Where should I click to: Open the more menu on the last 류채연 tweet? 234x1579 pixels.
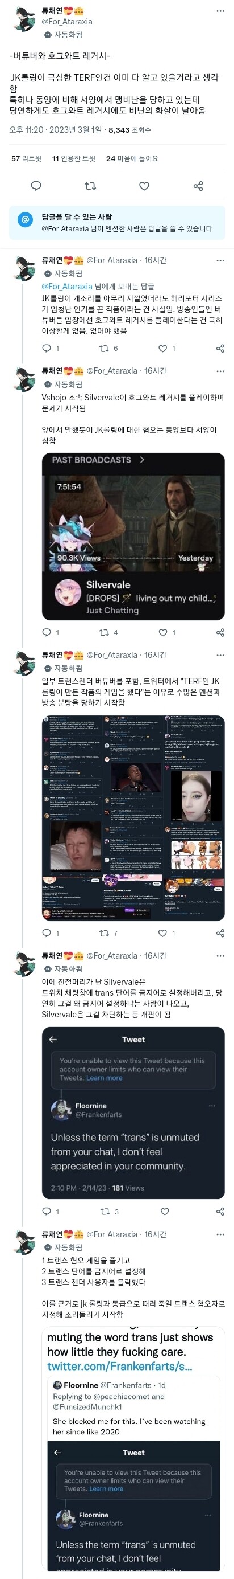click(x=220, y=1234)
